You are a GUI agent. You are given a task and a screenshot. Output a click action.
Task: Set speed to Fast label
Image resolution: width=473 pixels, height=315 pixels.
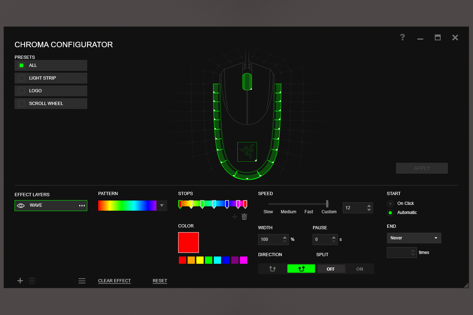pyautogui.click(x=309, y=212)
